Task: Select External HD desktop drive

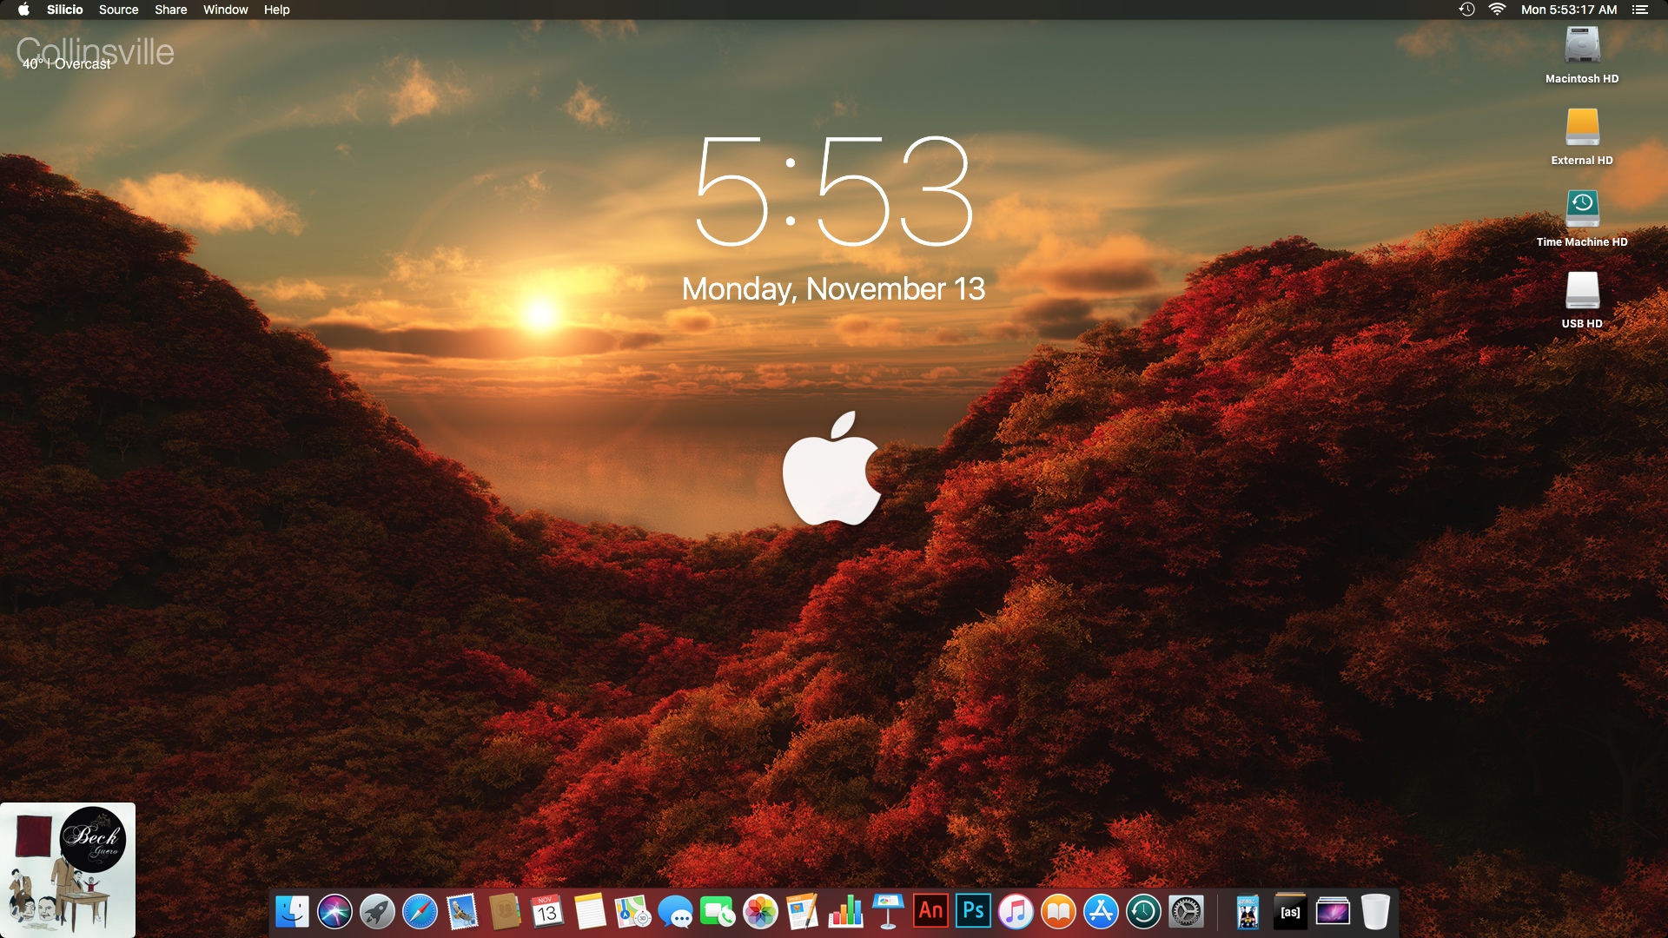Action: pyautogui.click(x=1582, y=136)
